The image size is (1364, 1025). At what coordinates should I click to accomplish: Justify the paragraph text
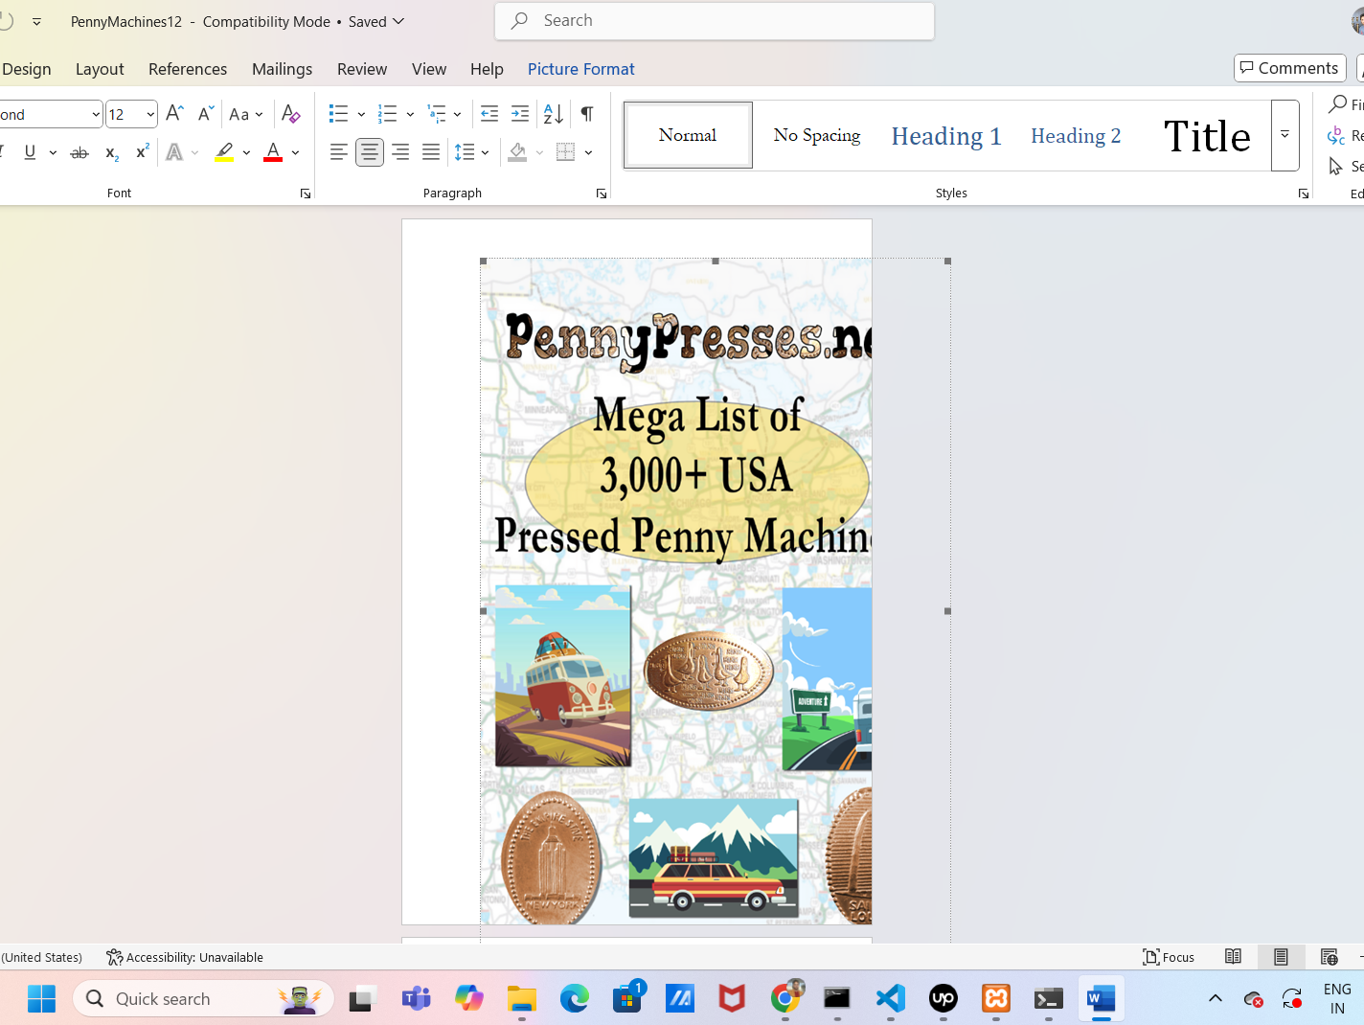(431, 152)
